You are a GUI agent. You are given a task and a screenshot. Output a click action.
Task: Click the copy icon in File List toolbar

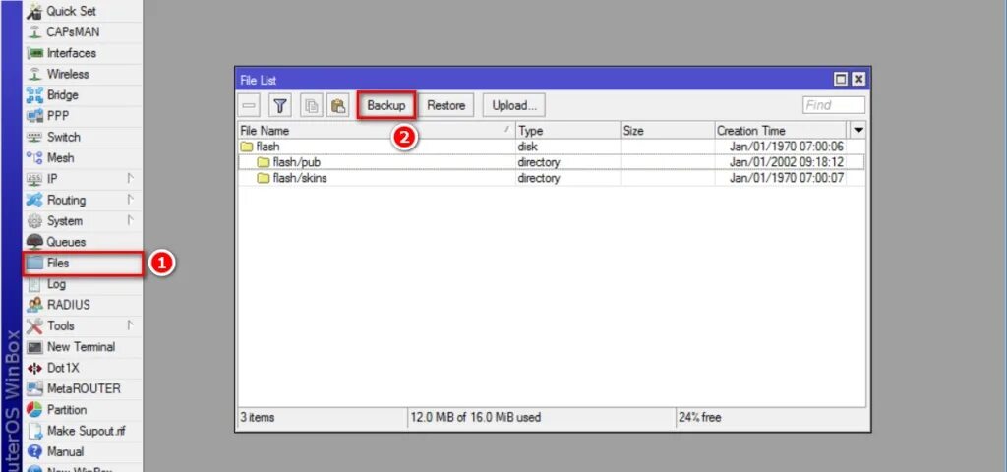pos(312,105)
